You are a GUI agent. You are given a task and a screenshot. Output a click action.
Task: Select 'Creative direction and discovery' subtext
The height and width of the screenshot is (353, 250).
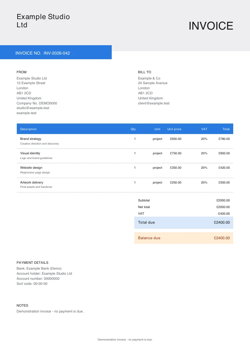coord(39,144)
